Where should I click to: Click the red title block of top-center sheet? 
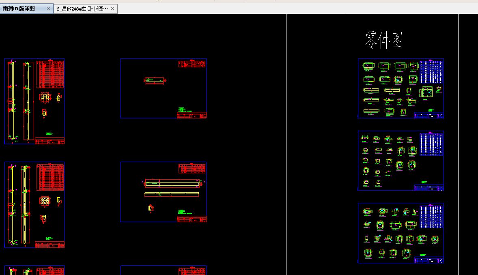click(x=192, y=116)
